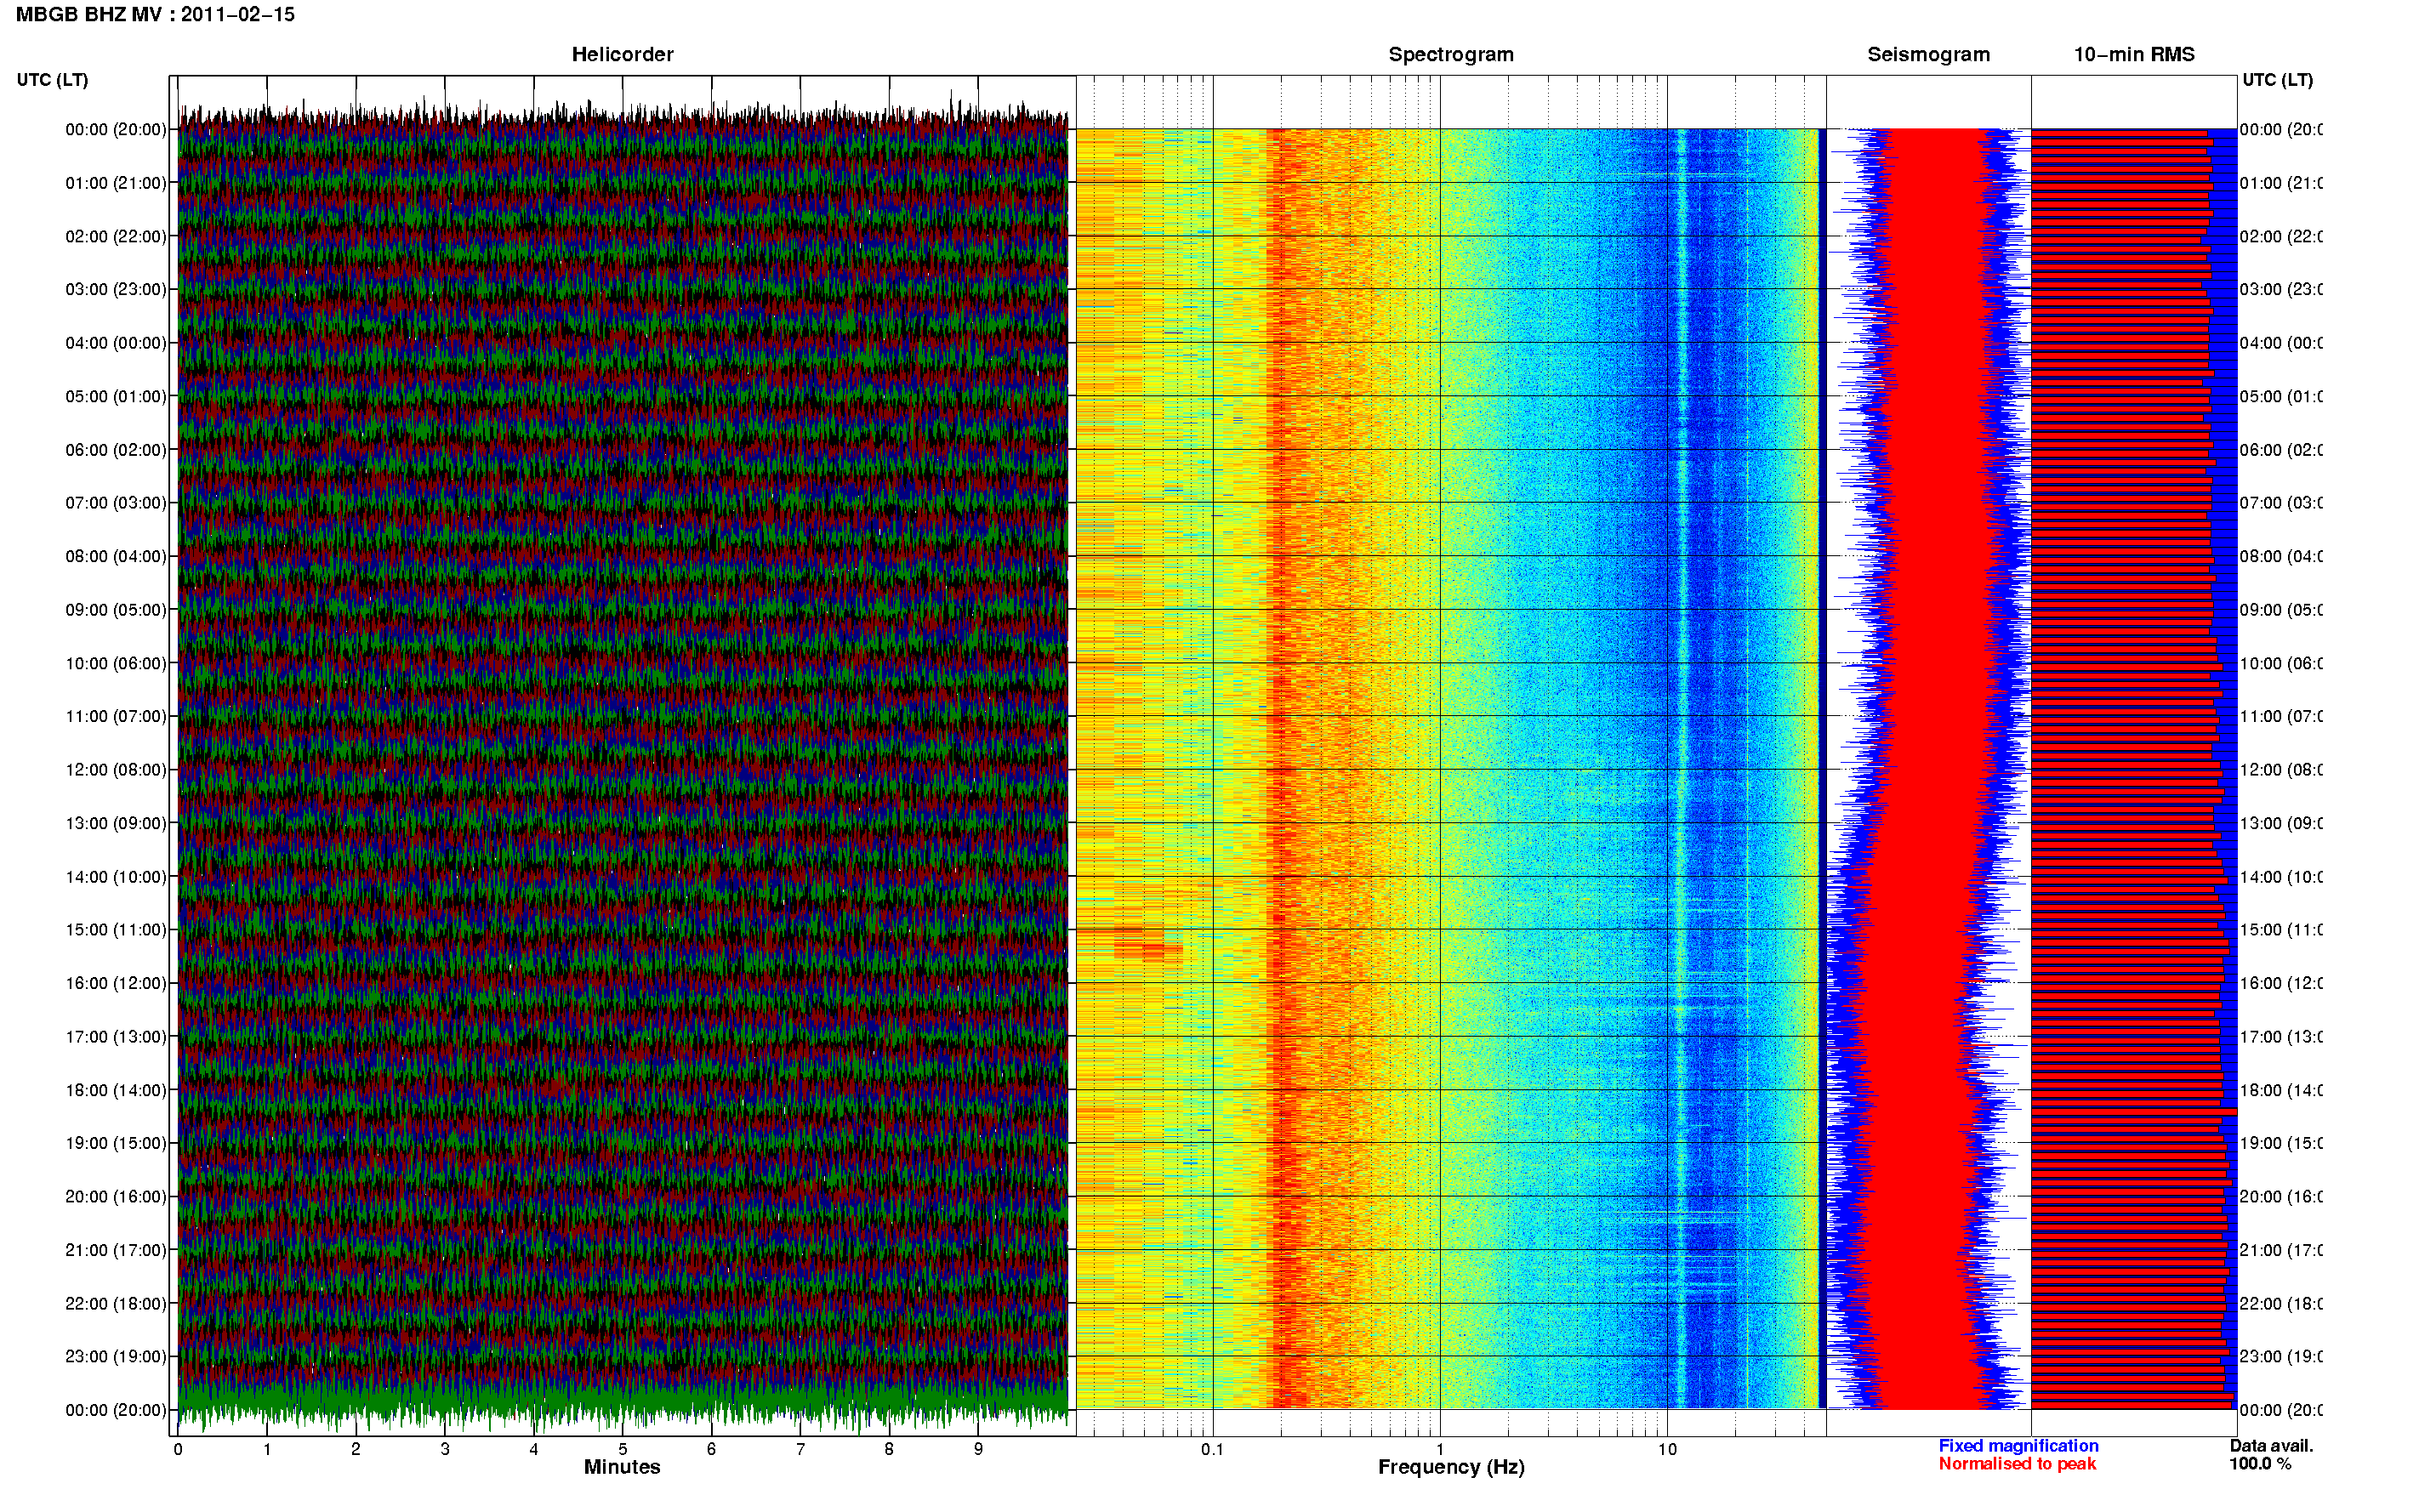2419x1512 pixels.
Task: Click the 22:00 (18:00) label on left axis
Action: (x=116, y=1303)
